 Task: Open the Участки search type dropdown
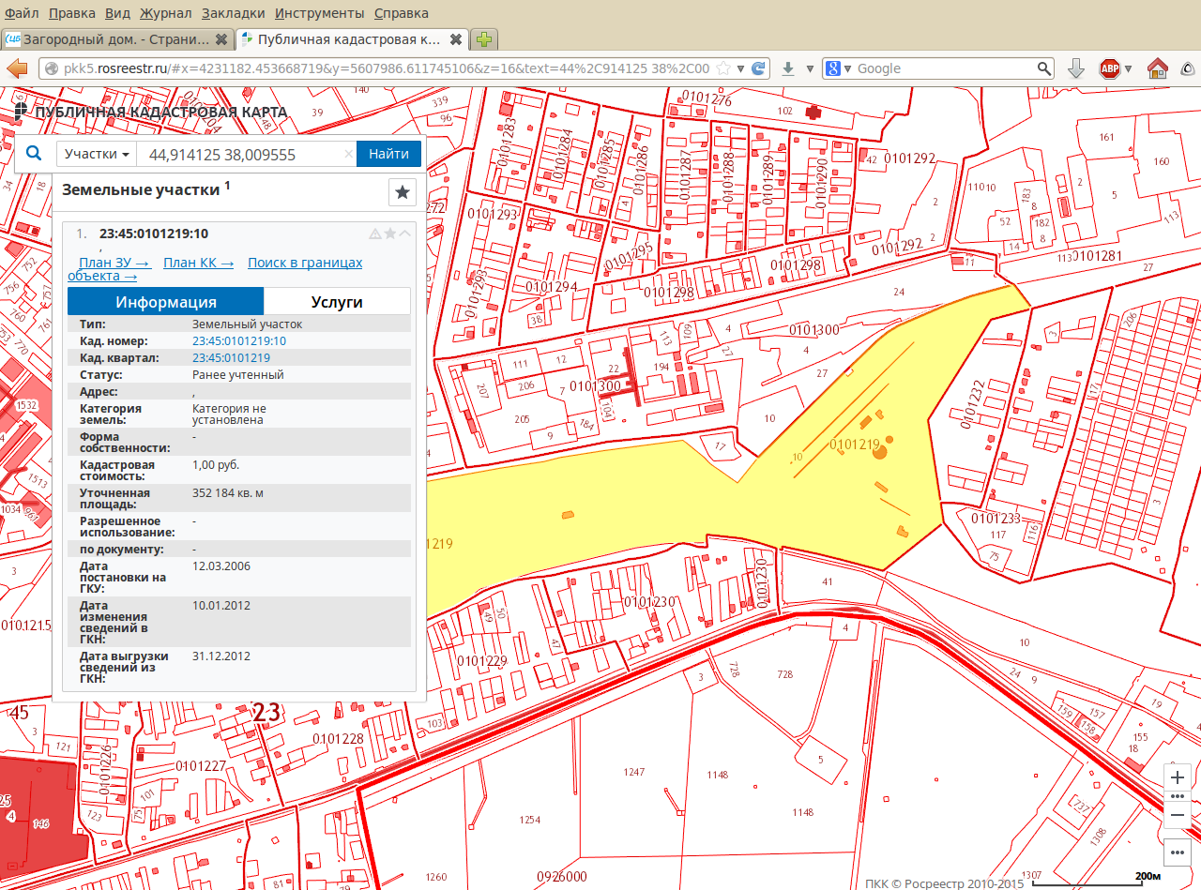tap(97, 155)
